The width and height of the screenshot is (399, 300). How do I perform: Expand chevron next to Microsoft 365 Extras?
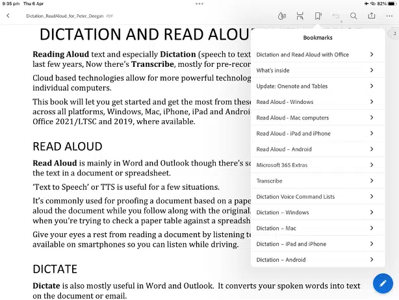pyautogui.click(x=372, y=164)
